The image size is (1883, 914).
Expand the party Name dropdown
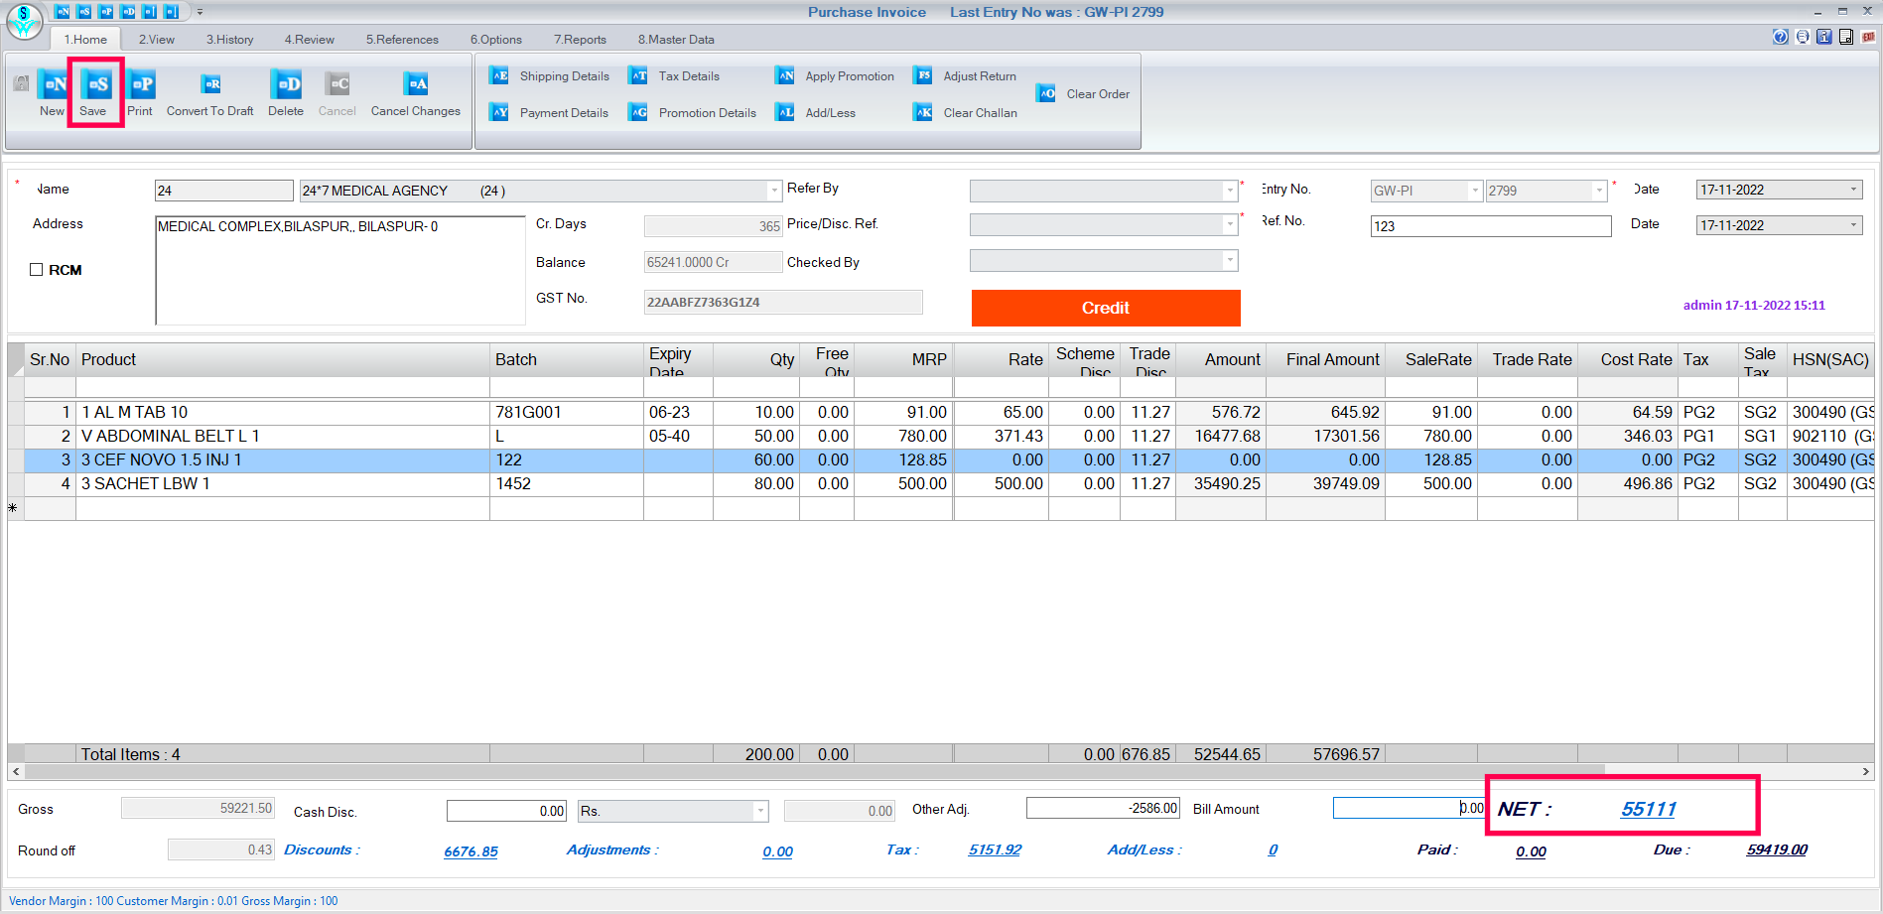774,191
